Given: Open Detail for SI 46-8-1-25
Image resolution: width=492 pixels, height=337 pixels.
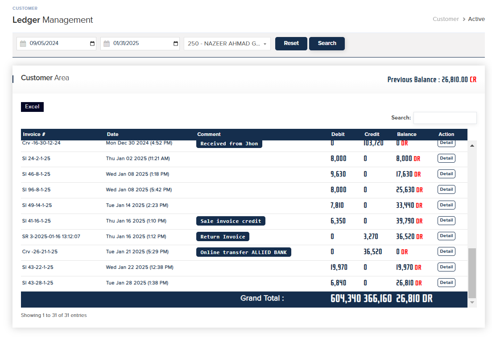Looking at the screenshot, I should pos(446,174).
